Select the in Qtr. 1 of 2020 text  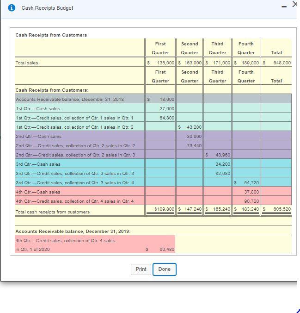point(32,249)
